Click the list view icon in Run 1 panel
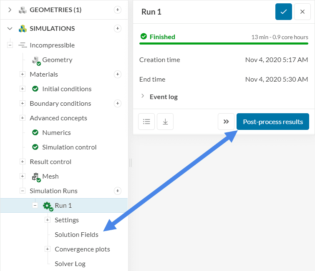315x271 pixels. (146, 122)
